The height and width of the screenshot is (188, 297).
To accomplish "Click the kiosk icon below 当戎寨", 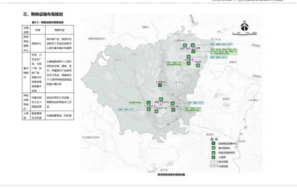I will point(188,63).
